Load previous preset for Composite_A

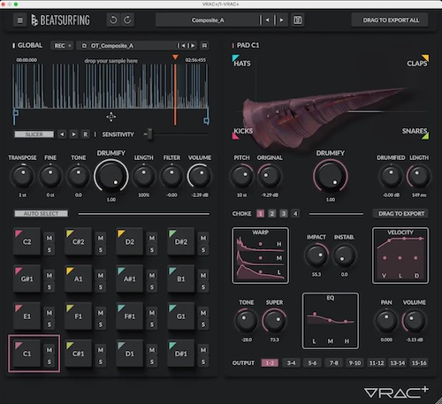267,20
